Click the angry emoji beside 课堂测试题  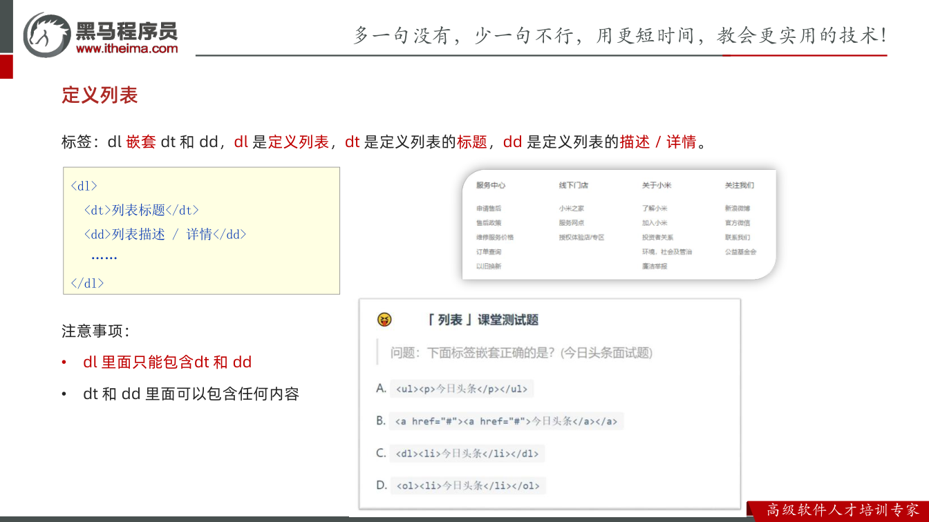click(384, 320)
